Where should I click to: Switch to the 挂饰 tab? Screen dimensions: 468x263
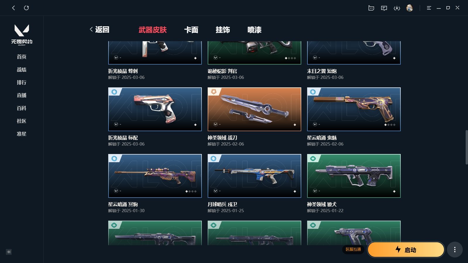223,30
